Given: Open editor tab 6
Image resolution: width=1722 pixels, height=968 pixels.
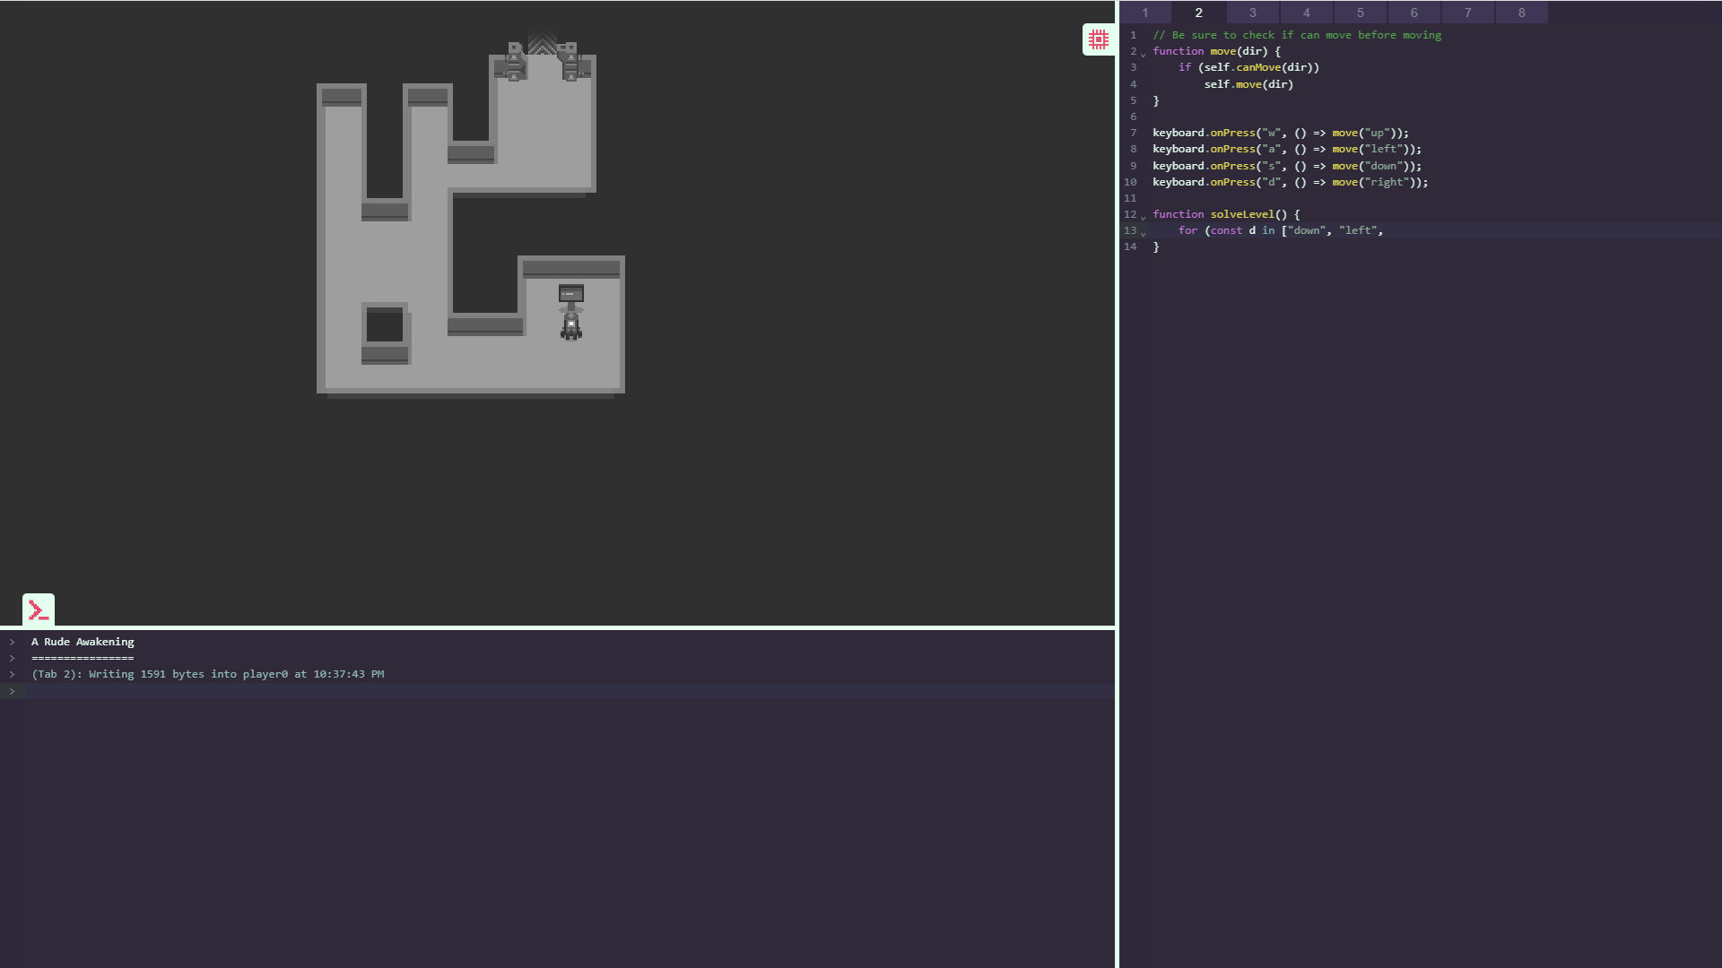Looking at the screenshot, I should coord(1414,13).
